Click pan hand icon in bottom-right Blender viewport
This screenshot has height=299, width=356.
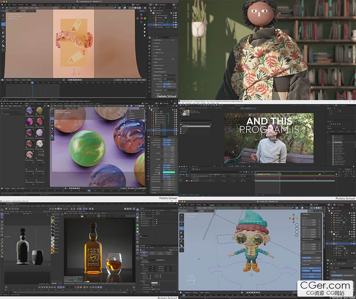click(x=297, y=228)
